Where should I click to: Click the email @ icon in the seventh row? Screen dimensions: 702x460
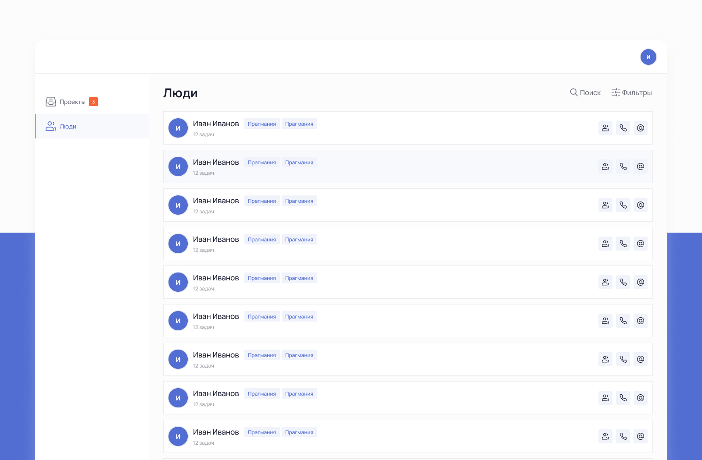tap(641, 359)
